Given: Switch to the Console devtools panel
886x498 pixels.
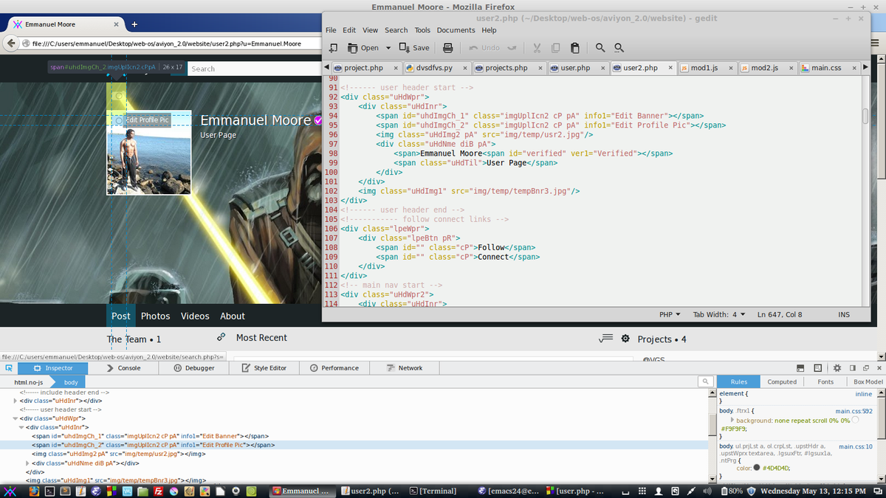Looking at the screenshot, I should coord(123,367).
